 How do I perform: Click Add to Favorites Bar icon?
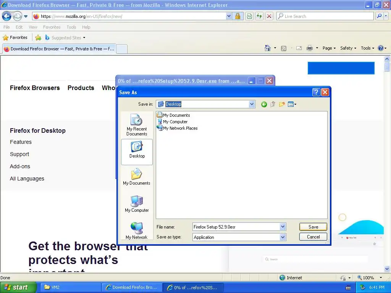point(38,38)
